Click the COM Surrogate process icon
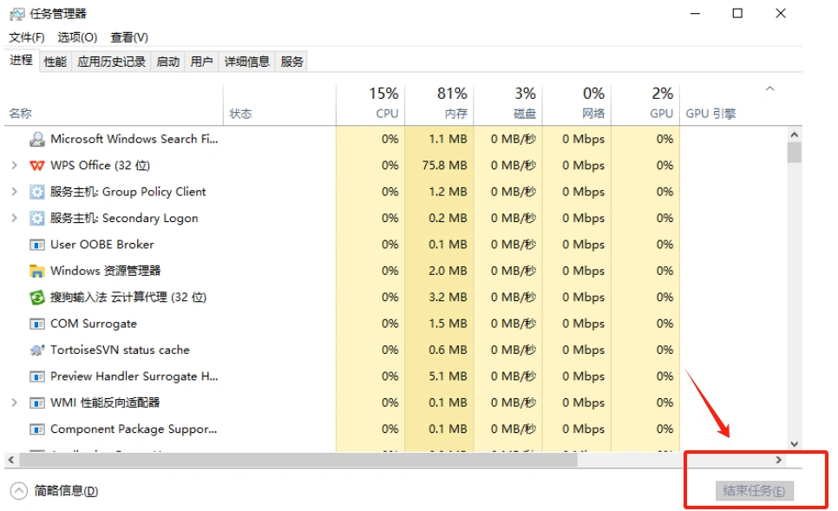Image resolution: width=838 pixels, height=511 pixels. click(x=37, y=324)
